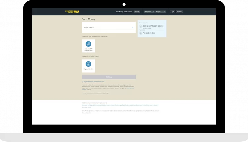Click the greyed Continue button
The width and height of the screenshot is (248, 142).
click(109, 77)
